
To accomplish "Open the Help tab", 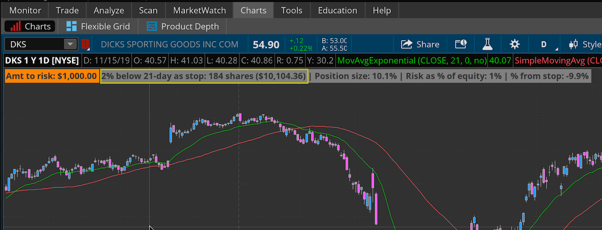I will click(381, 10).
